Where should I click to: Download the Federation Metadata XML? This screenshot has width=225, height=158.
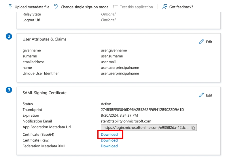tap(109, 146)
